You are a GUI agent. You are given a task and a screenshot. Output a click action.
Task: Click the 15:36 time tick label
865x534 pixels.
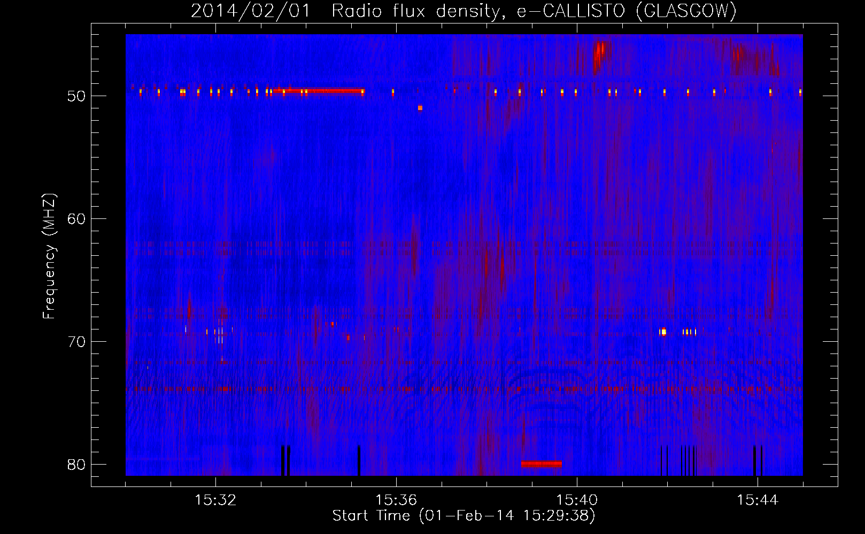[x=396, y=500]
